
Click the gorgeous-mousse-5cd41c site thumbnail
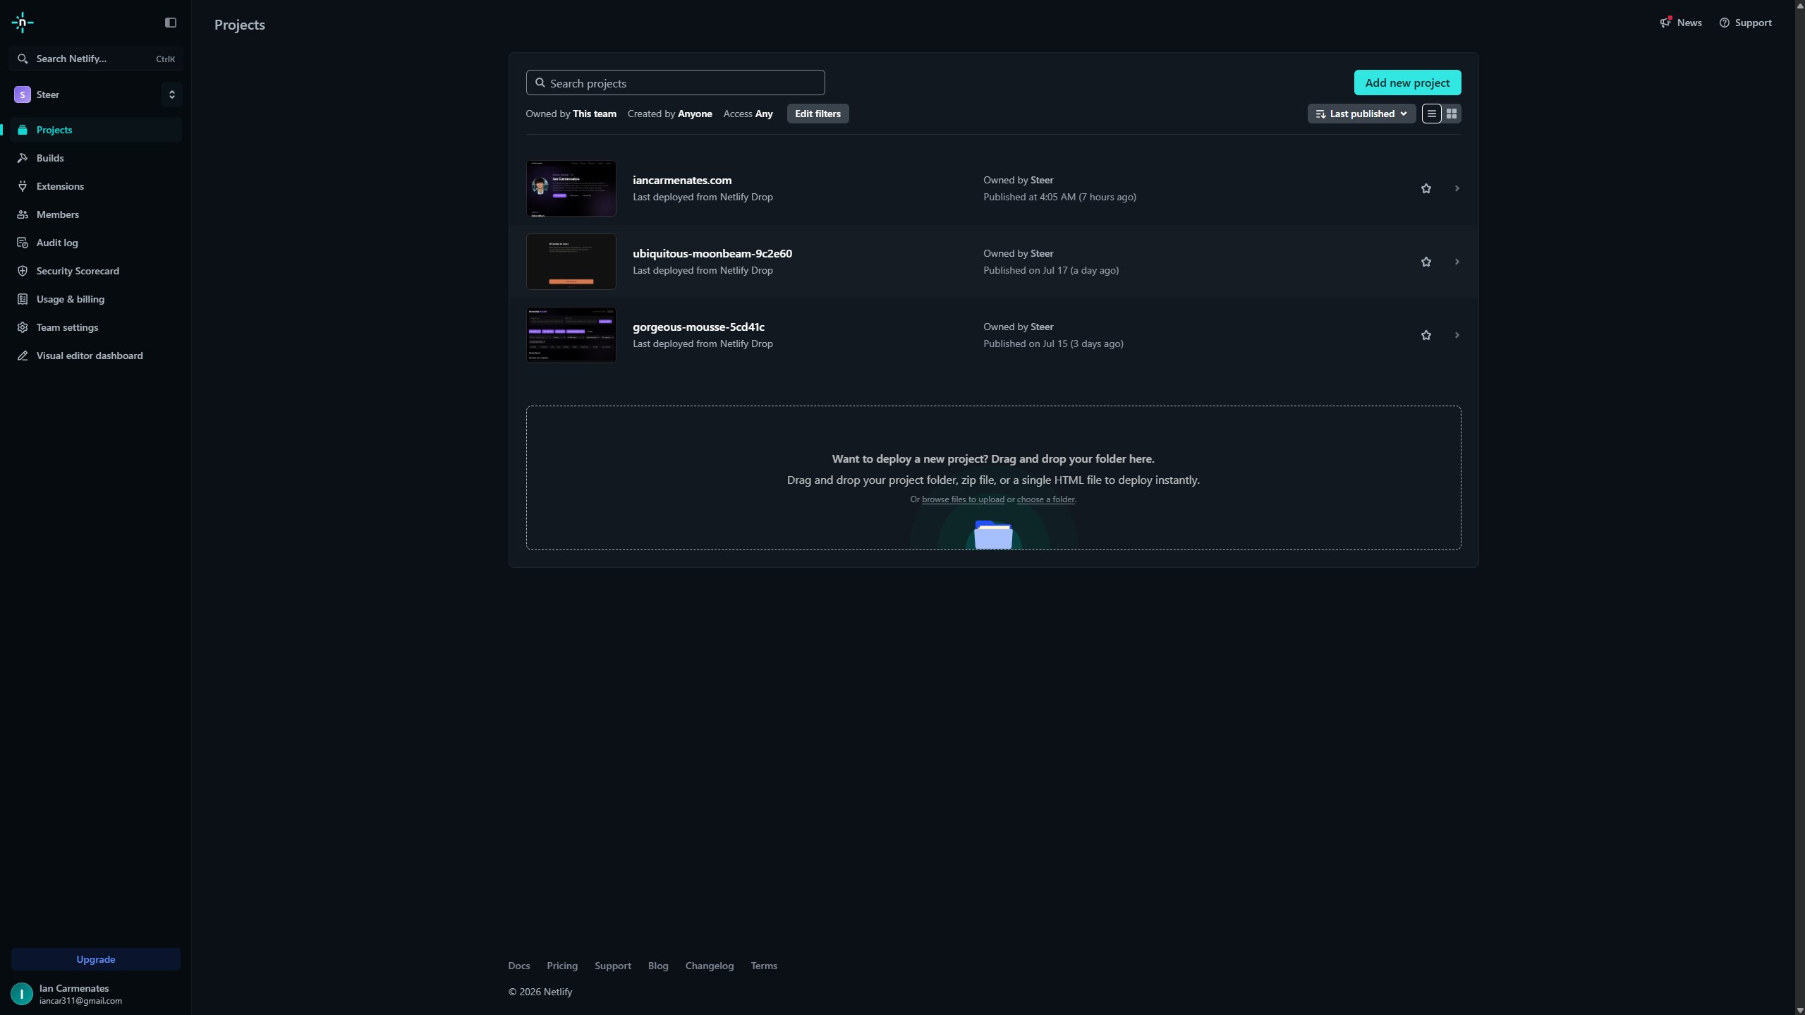coord(571,335)
